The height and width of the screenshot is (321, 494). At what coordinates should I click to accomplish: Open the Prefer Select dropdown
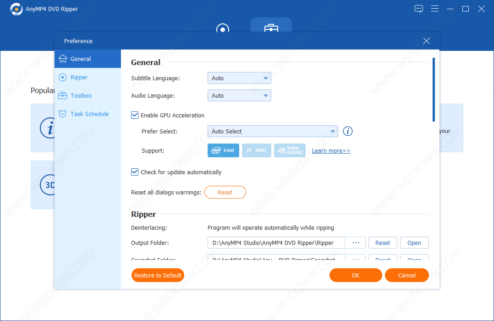point(273,131)
